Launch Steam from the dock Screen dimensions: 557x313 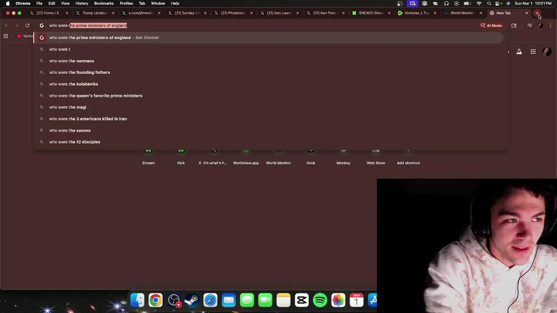192,300
